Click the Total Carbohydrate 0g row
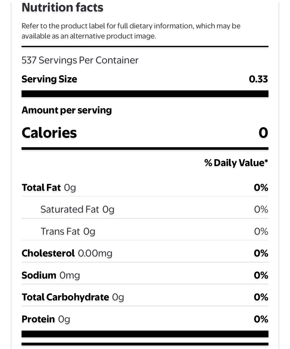Viewport: 290px width, 349px height. tap(145, 297)
